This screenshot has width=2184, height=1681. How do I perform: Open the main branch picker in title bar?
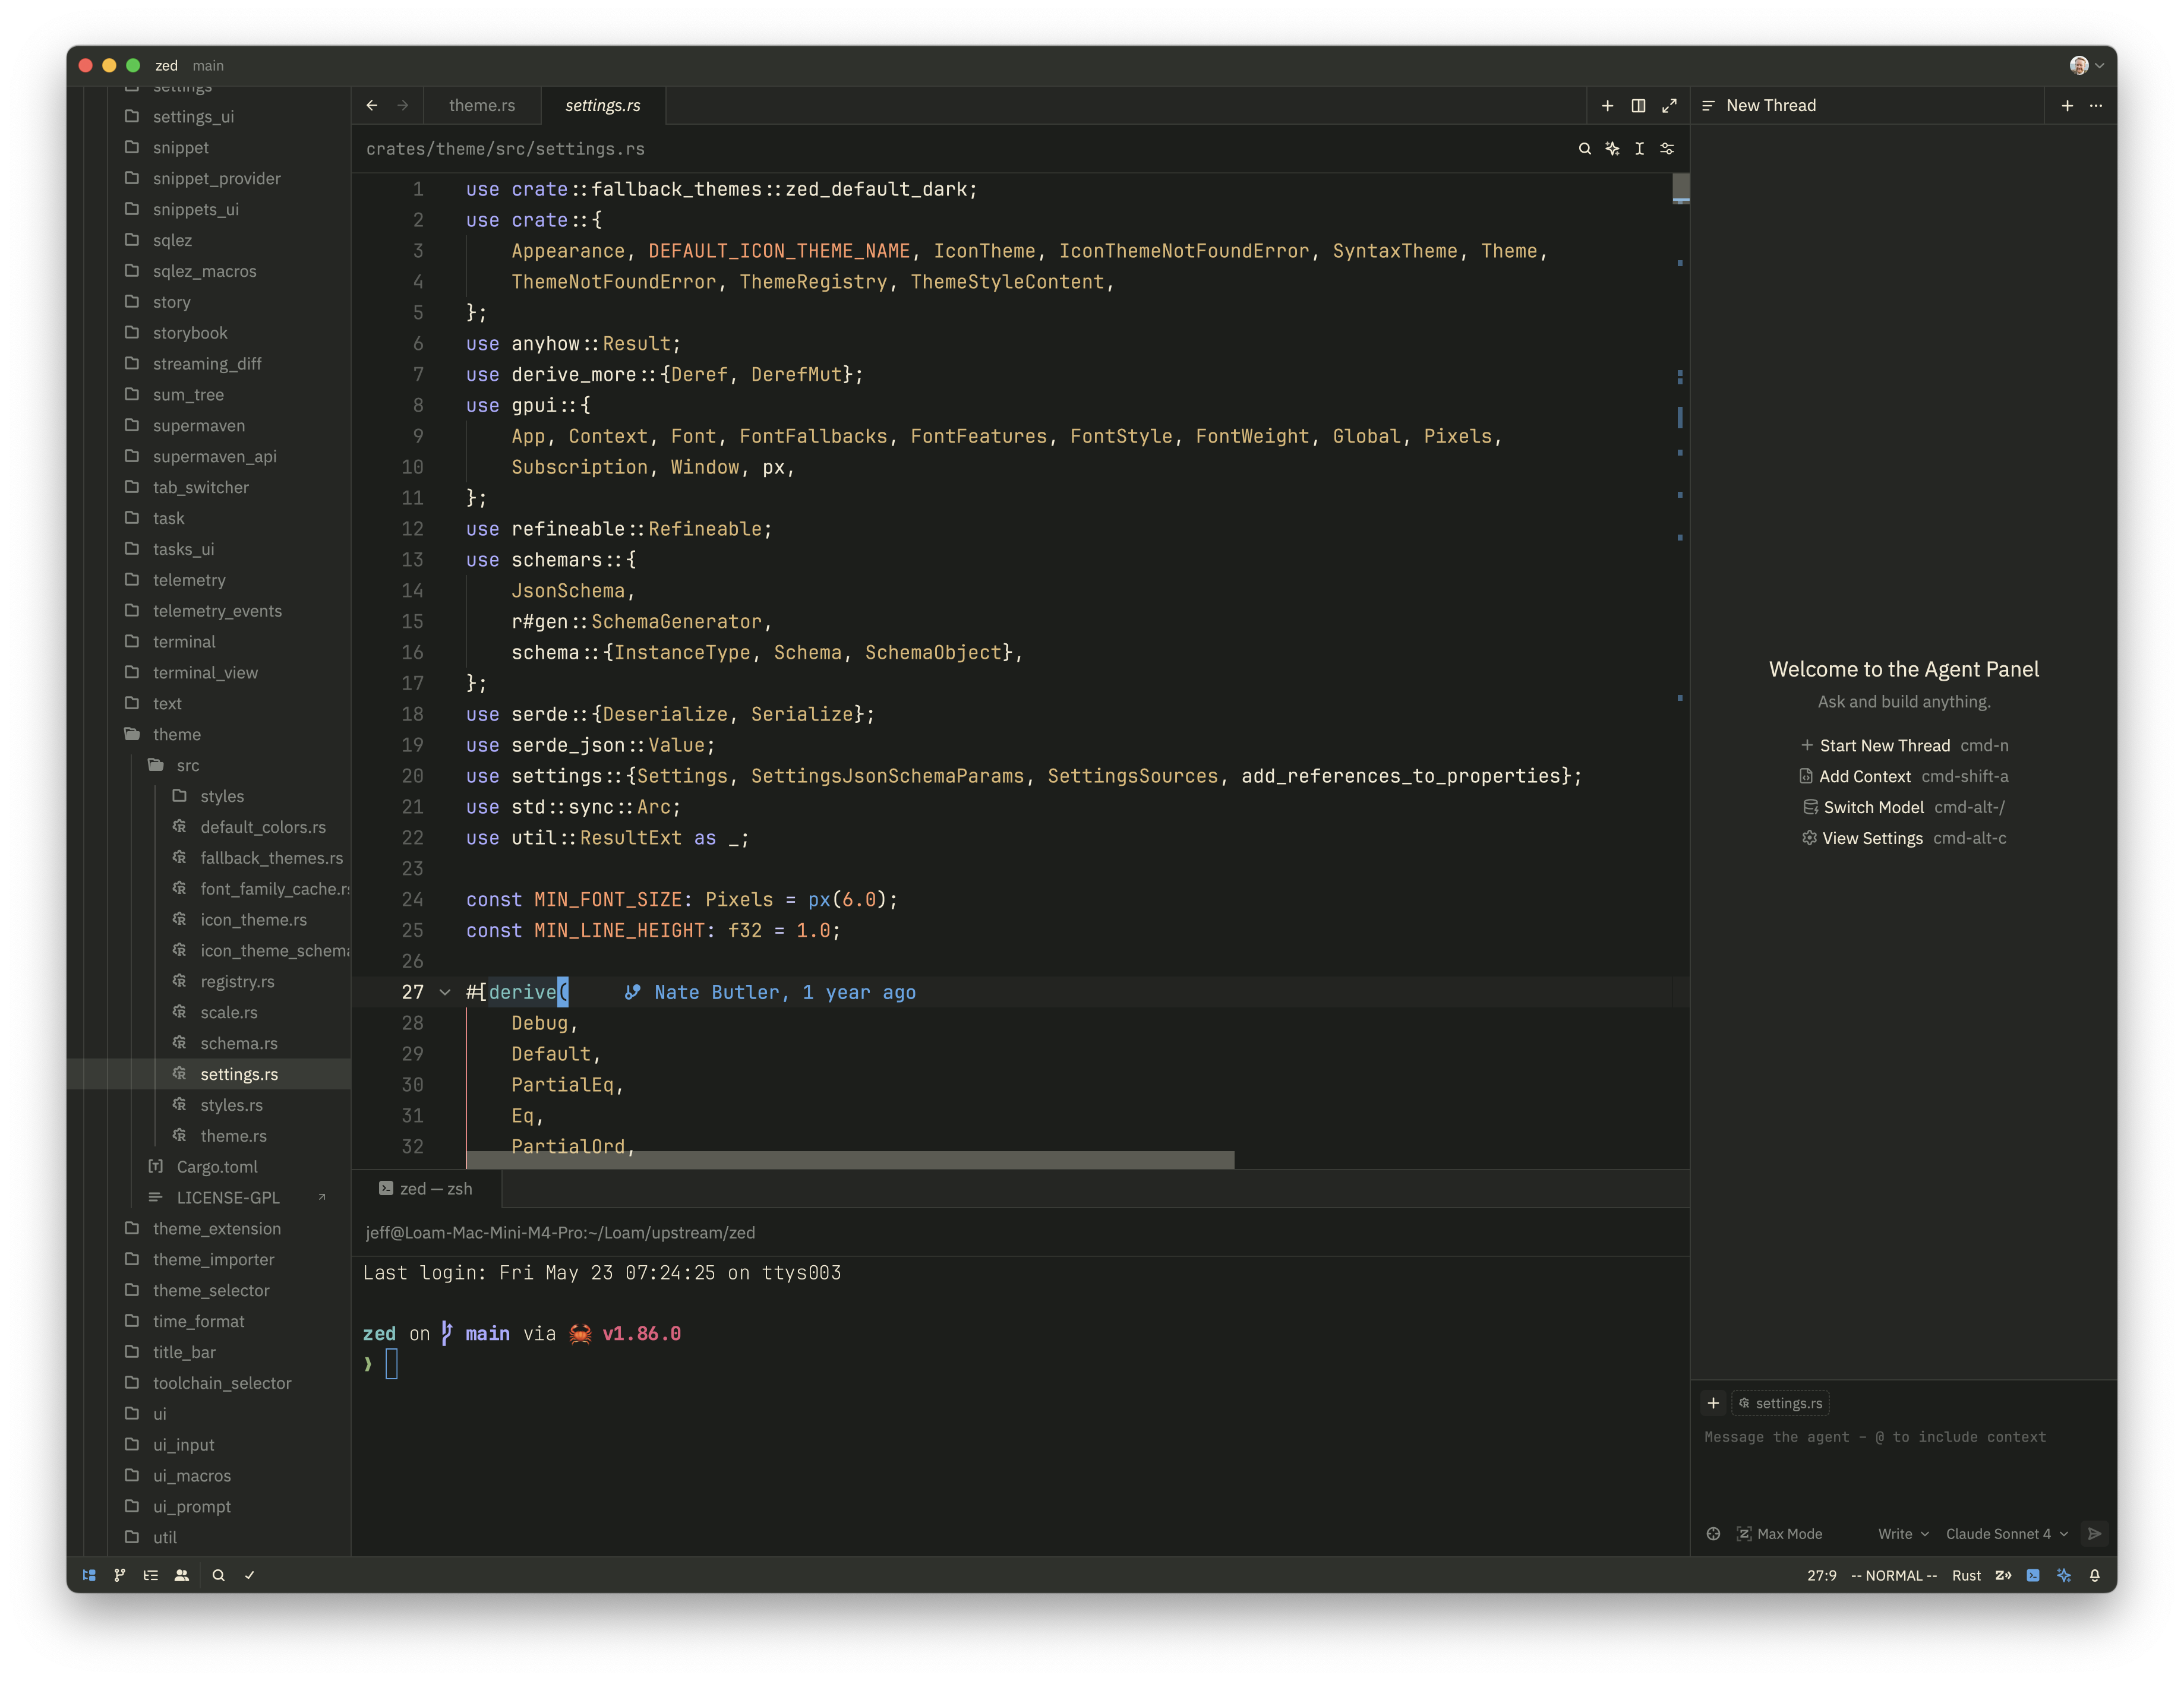208,65
